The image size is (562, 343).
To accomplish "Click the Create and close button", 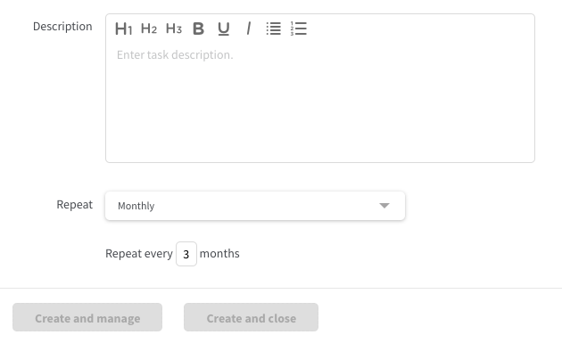I will (x=252, y=317).
